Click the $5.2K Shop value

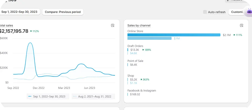[x=133, y=79]
